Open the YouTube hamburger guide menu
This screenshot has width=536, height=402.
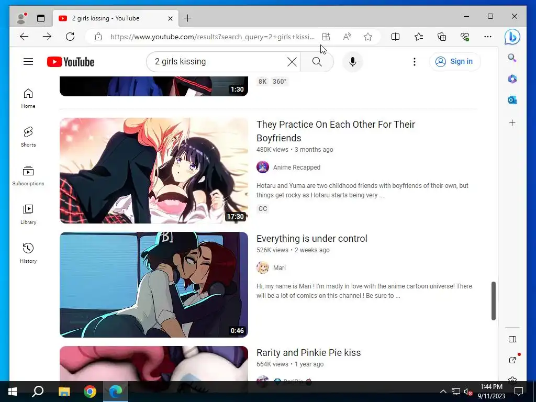pyautogui.click(x=28, y=62)
